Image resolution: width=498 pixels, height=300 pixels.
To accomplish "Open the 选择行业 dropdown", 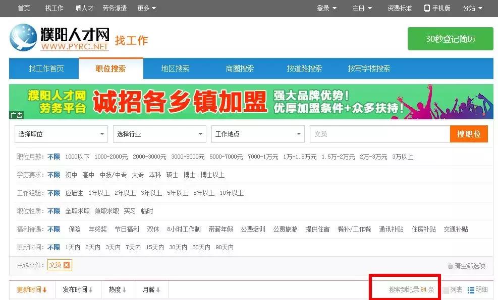I will [159, 134].
